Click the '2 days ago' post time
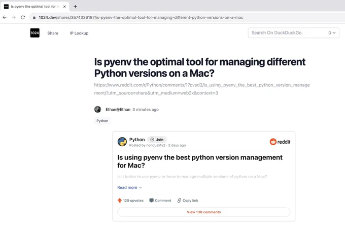Viewport: 345px width, 230px height. pos(177,145)
